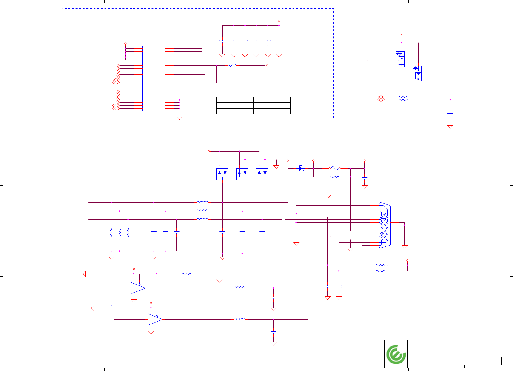Select the large rectangular IC symbol
This screenshot has height=371, width=513.
tap(154, 78)
